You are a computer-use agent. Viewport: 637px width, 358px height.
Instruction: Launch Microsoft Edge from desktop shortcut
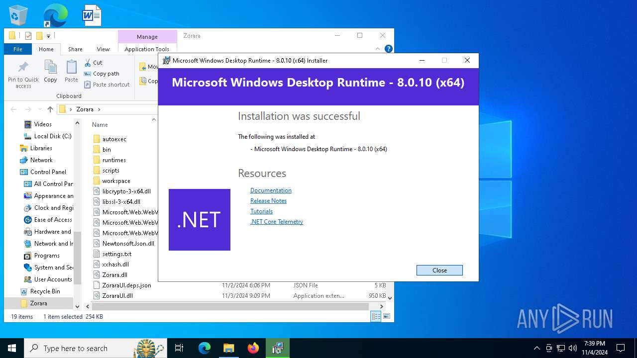pos(55,15)
